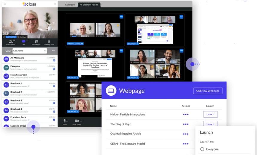Open options menu for Main Classroom tile
The height and width of the screenshot is (155, 257).
pos(121,17)
